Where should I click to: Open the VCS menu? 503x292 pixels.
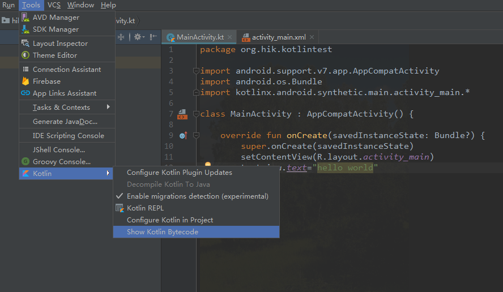pos(54,5)
